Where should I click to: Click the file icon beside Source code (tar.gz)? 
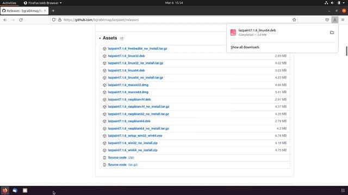[104, 165]
